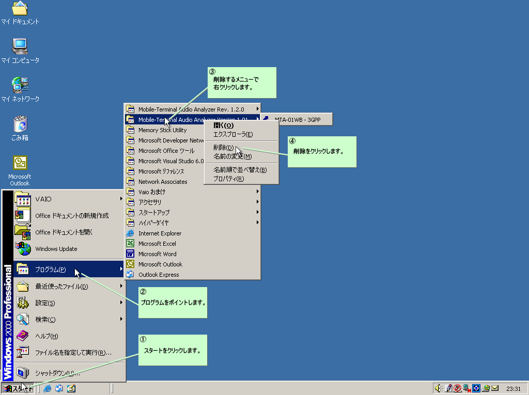This screenshot has width=529, height=395.
Task: Expand the プログラム(P) submenu
Action: click(x=69, y=269)
